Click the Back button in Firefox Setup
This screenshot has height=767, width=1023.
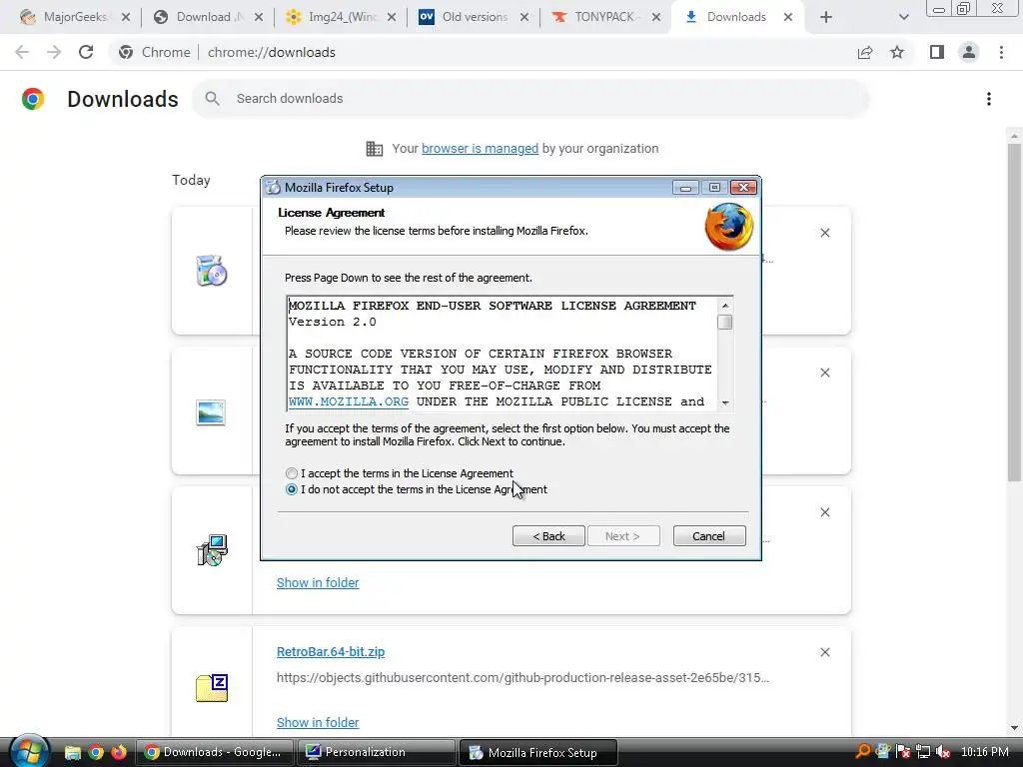pos(548,536)
